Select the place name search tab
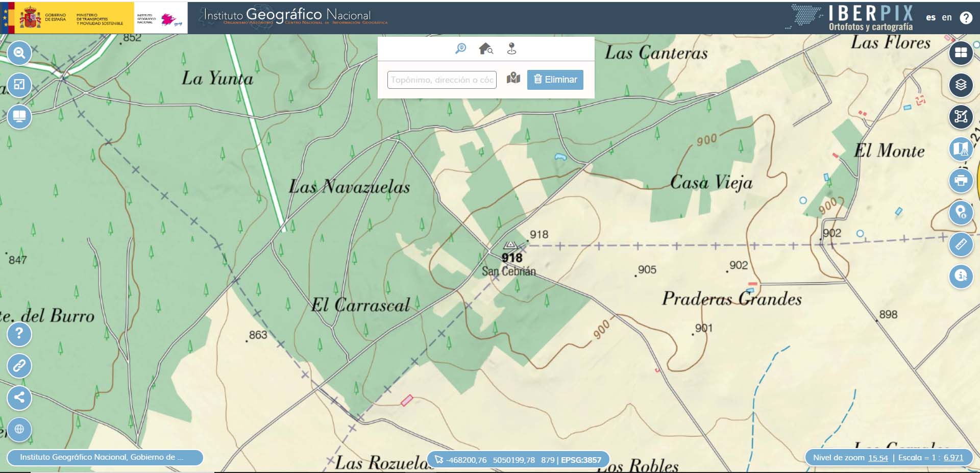 click(460, 49)
